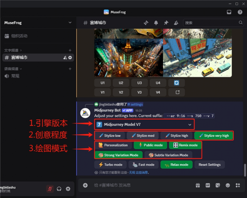This screenshot has height=198, width=247.
Task: Enable Subtle Variation Mode
Action: (x=169, y=155)
